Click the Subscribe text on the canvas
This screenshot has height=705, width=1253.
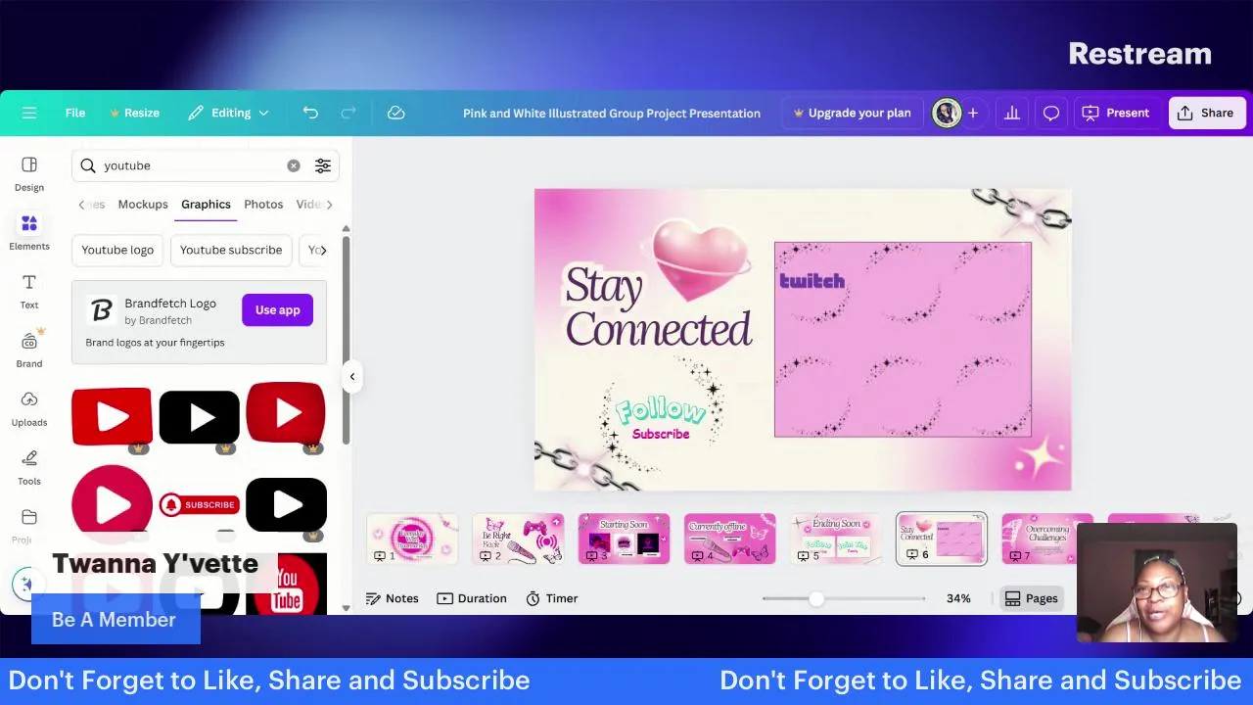pos(661,434)
